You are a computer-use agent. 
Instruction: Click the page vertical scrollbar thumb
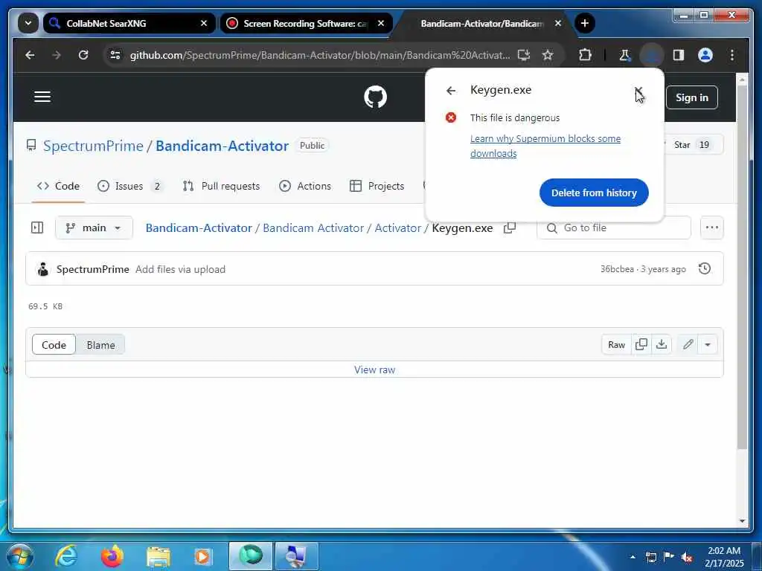coord(742,268)
